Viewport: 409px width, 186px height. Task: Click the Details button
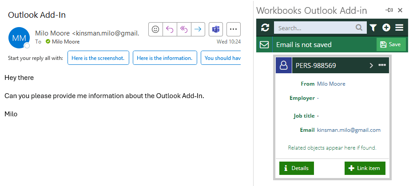pyautogui.click(x=297, y=168)
